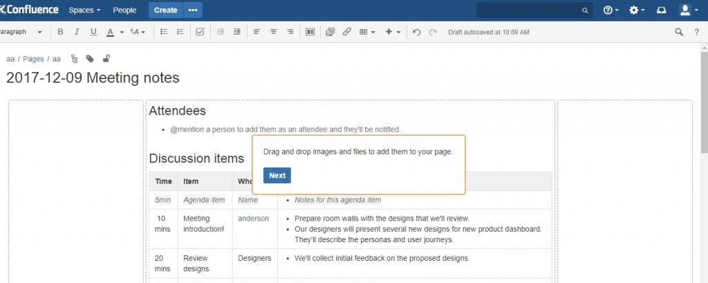The height and width of the screenshot is (283, 708).
Task: Click the Item column header
Action: [205, 181]
